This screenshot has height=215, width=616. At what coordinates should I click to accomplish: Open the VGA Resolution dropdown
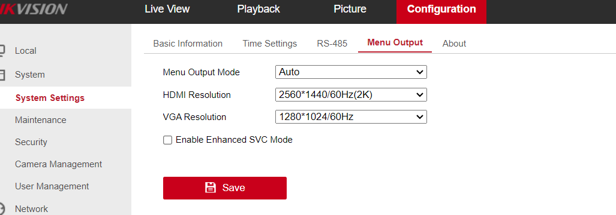tap(351, 116)
